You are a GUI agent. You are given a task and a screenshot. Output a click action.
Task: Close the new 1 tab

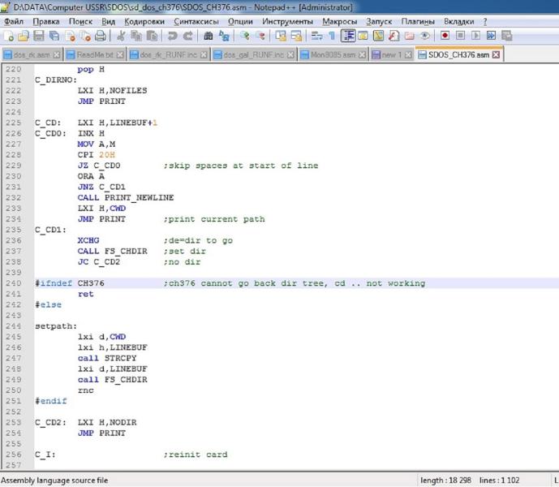(407, 55)
